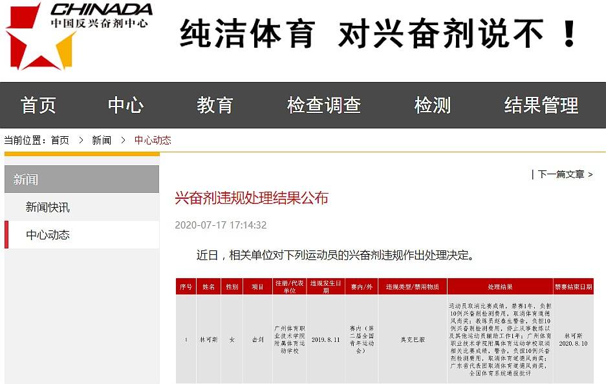The height and width of the screenshot is (384, 606).
Task: Click the 项目 table column header
Action: point(258,287)
